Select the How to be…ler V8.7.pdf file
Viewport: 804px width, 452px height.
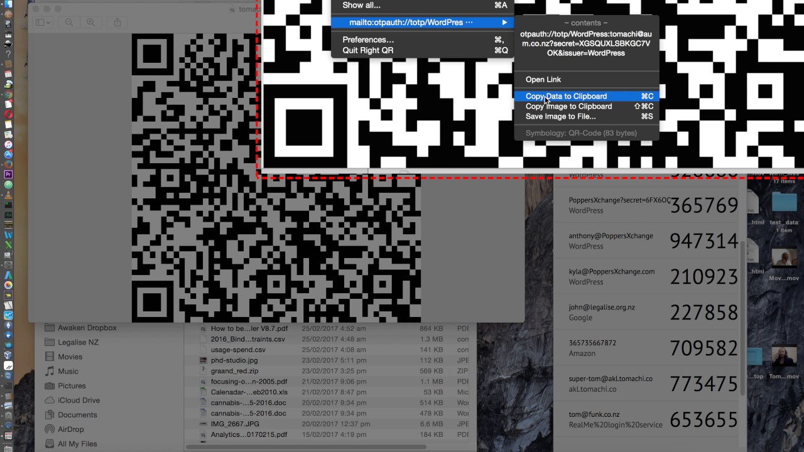tap(249, 328)
